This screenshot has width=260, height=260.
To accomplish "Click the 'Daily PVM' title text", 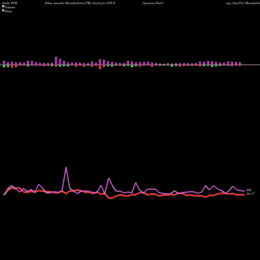I will tap(10, 3).
